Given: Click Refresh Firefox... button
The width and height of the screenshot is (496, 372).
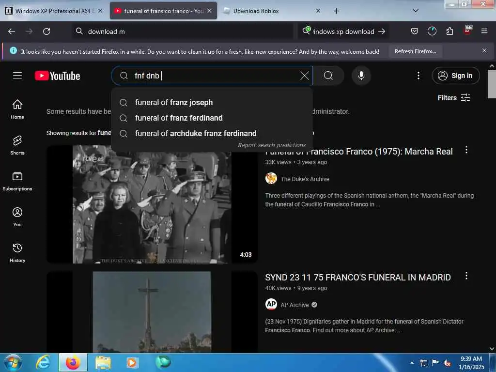Looking at the screenshot, I should (415, 51).
